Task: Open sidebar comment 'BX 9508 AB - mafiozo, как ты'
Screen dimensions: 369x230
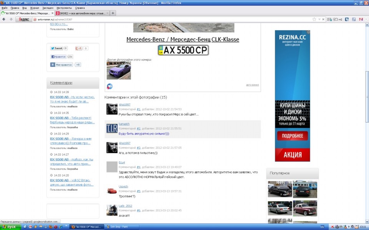Action: [x=71, y=162]
